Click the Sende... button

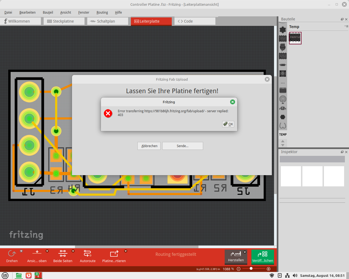pos(183,146)
